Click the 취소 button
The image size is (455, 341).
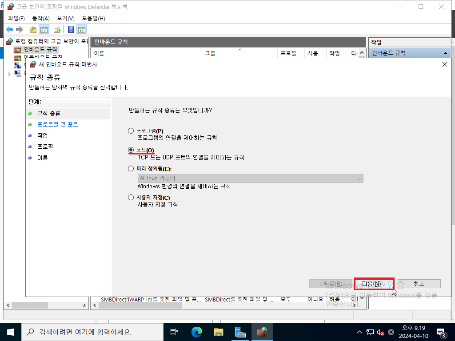(x=419, y=284)
